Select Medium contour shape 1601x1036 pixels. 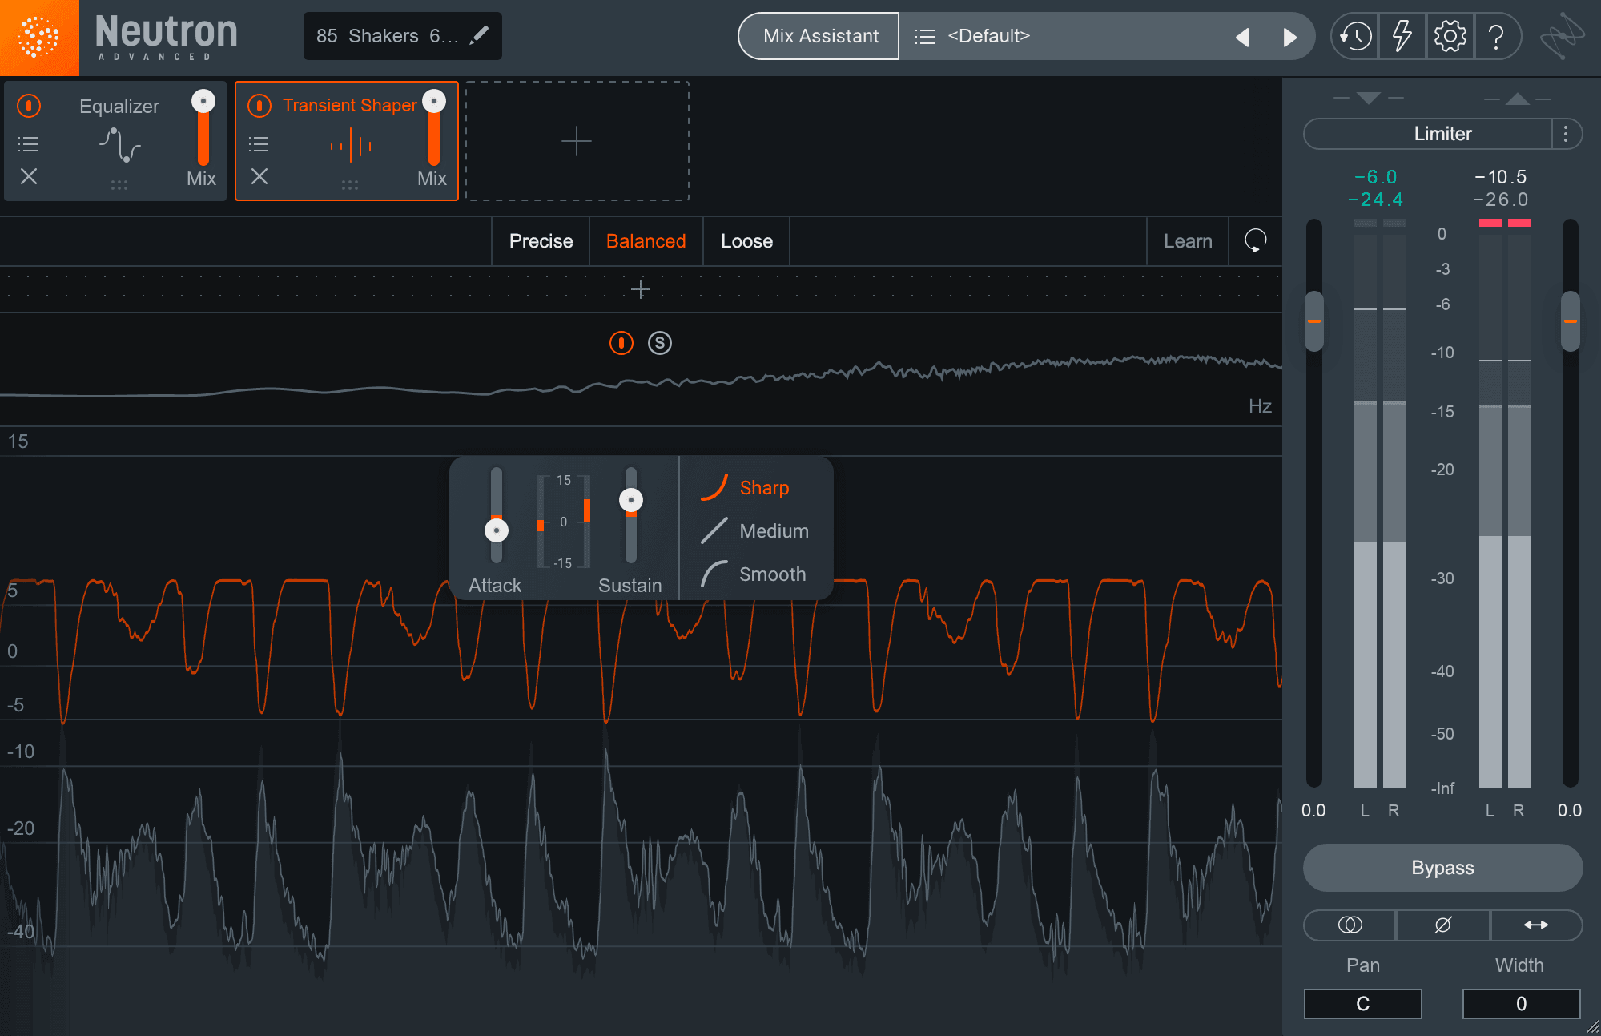click(754, 530)
